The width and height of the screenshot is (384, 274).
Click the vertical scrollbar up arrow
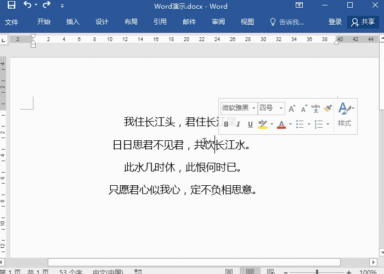click(381, 38)
